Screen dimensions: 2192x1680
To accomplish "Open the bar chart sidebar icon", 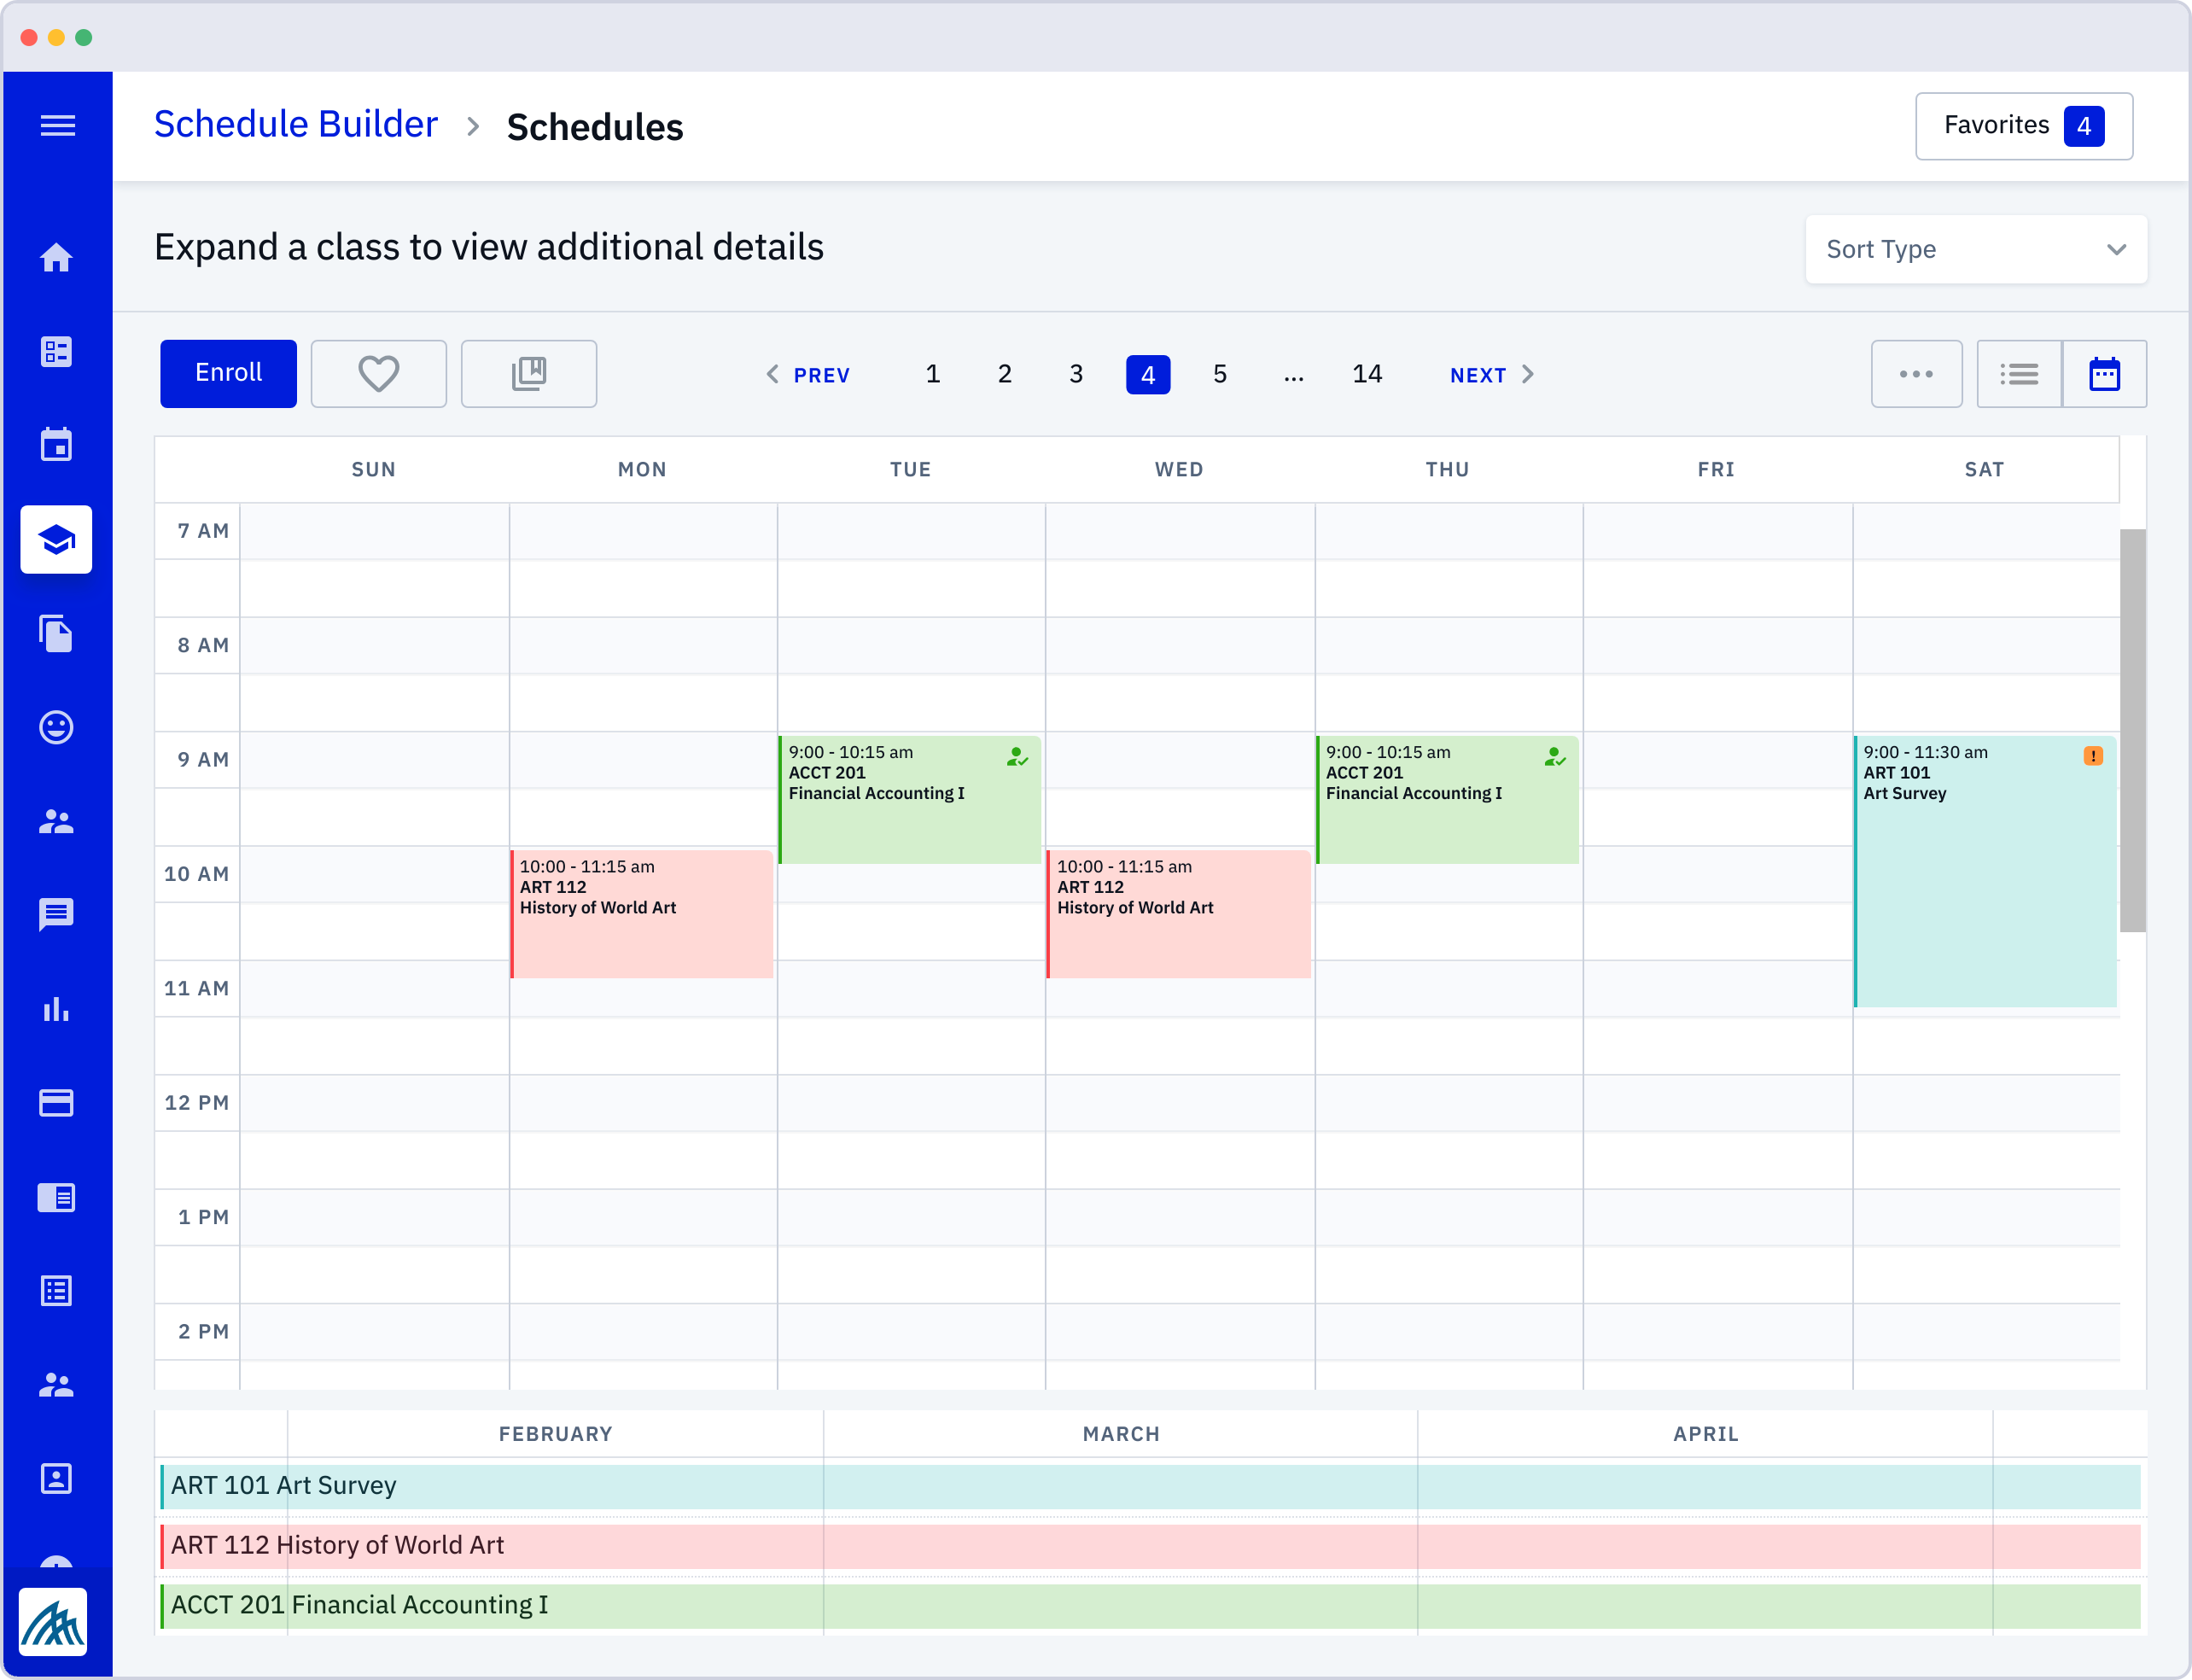I will (57, 1009).
